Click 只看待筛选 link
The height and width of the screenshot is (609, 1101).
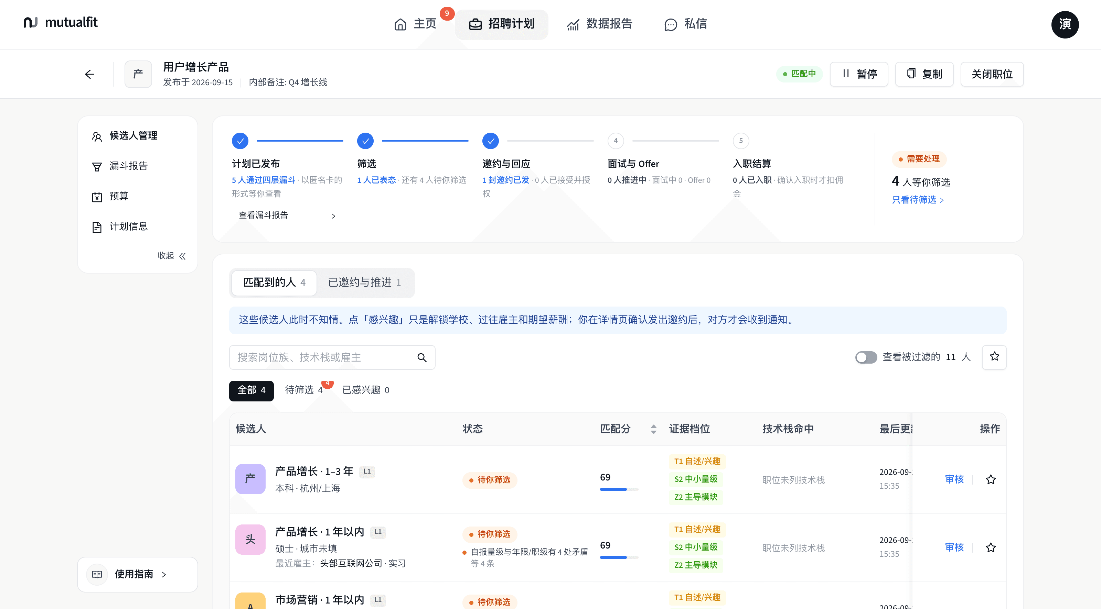(918, 199)
